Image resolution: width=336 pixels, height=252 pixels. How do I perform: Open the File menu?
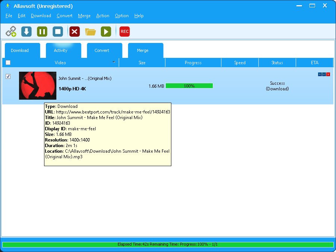[9, 16]
